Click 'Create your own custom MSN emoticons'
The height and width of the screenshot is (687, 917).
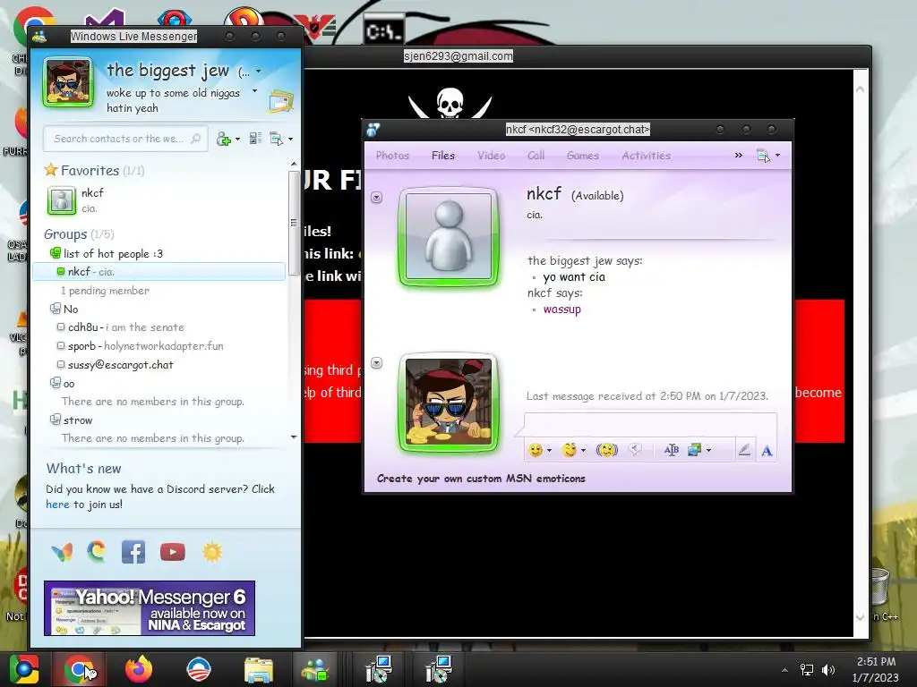point(481,479)
